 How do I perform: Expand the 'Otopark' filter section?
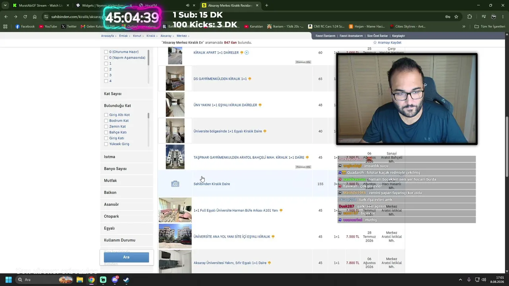(x=126, y=216)
